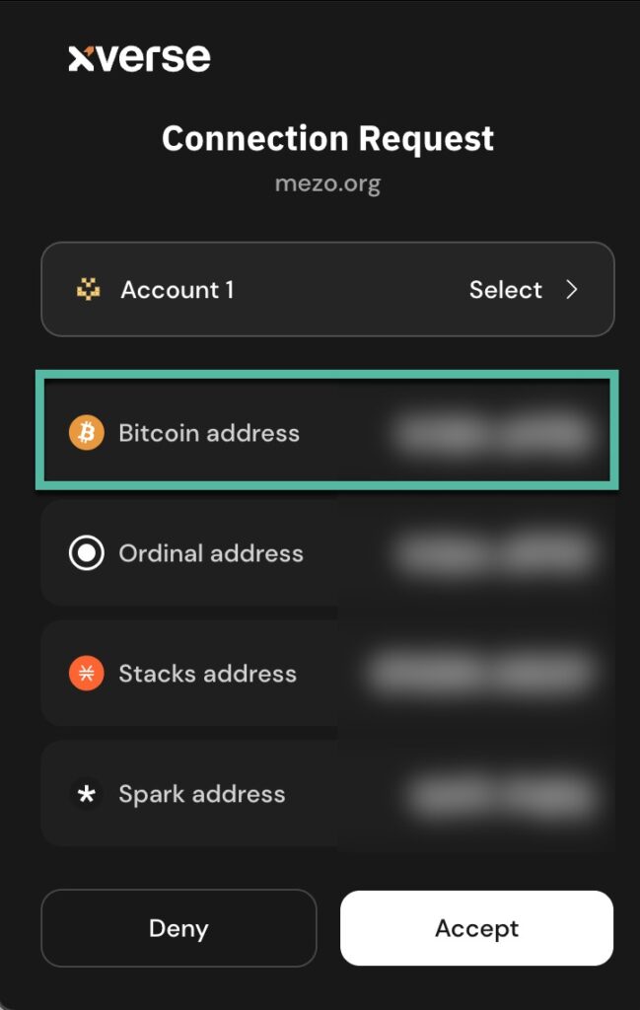Click the blurred Spark address value
Image resolution: width=640 pixels, height=1010 pixels.
tap(502, 795)
